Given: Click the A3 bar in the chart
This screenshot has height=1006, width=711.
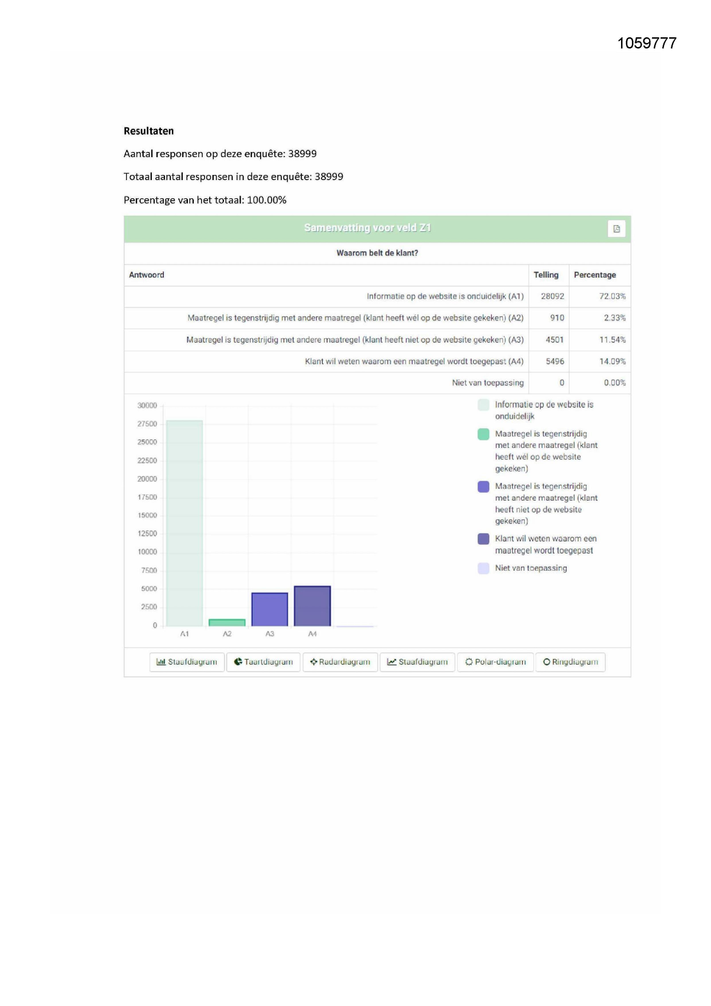Looking at the screenshot, I should coord(269,609).
